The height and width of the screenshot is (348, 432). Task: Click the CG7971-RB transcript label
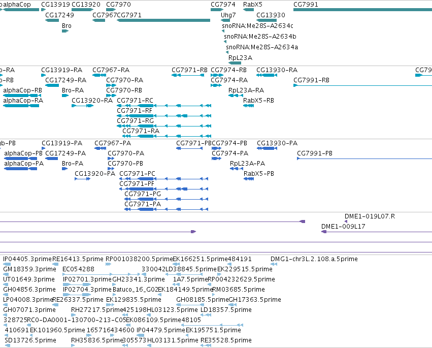[189, 70]
